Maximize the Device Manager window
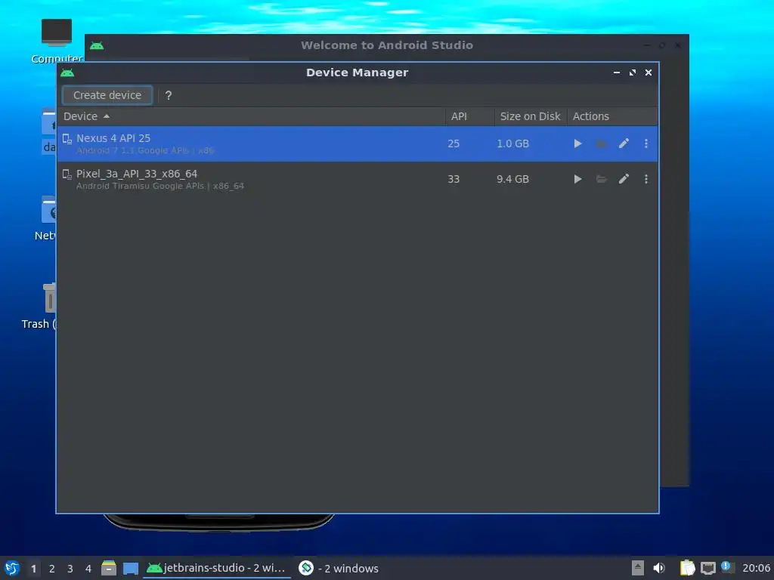774x580 pixels. tap(633, 72)
